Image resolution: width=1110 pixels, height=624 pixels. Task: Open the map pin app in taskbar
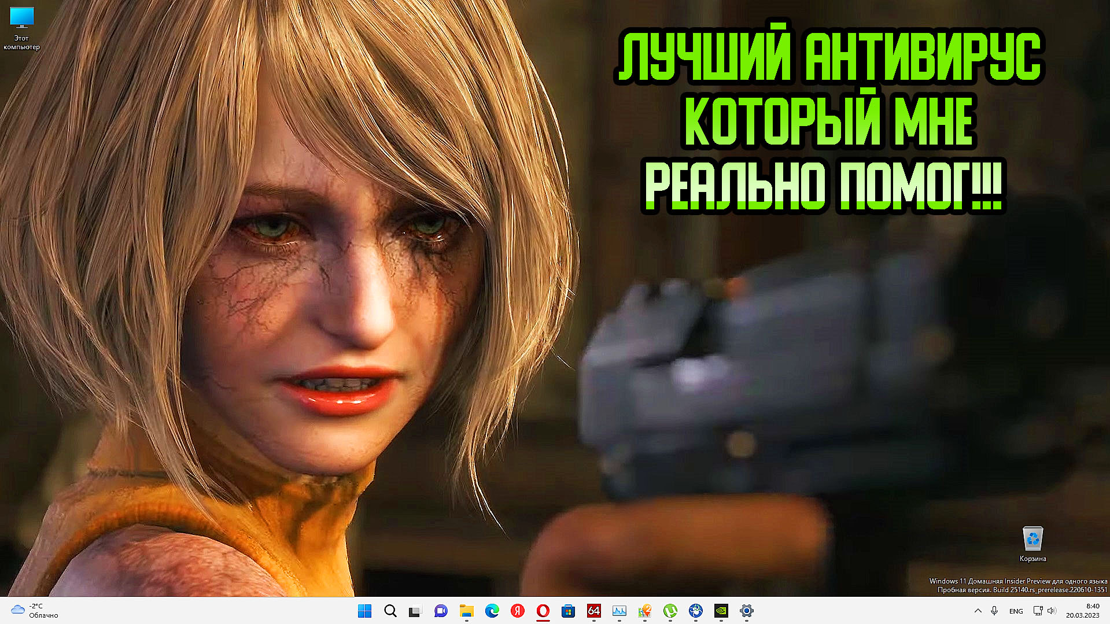tap(644, 611)
